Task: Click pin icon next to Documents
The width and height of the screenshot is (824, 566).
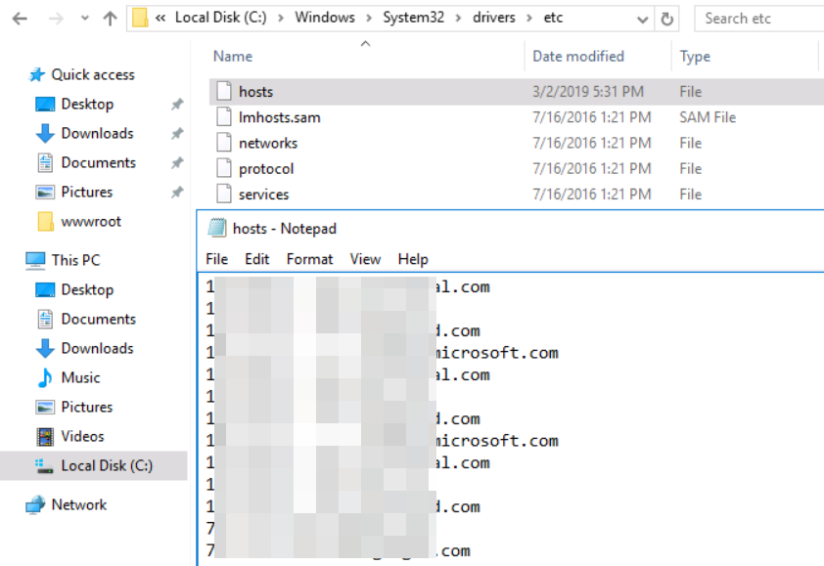Action: (177, 163)
